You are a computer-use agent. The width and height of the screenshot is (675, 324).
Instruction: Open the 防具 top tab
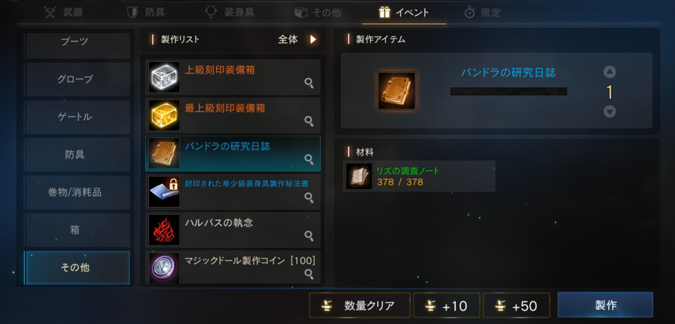[x=146, y=13]
